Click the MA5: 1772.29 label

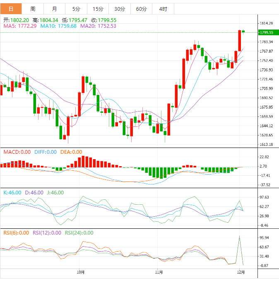pos(20,26)
